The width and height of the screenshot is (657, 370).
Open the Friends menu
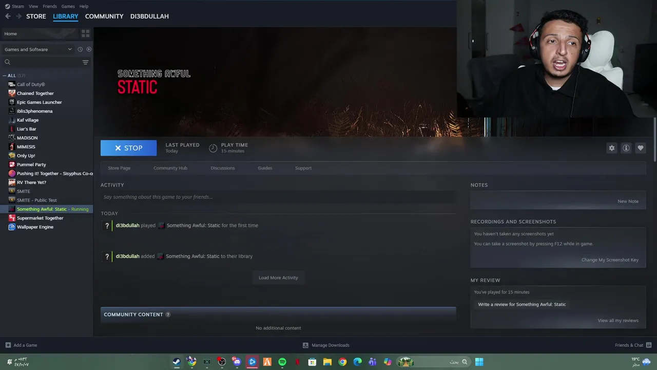pos(50,6)
